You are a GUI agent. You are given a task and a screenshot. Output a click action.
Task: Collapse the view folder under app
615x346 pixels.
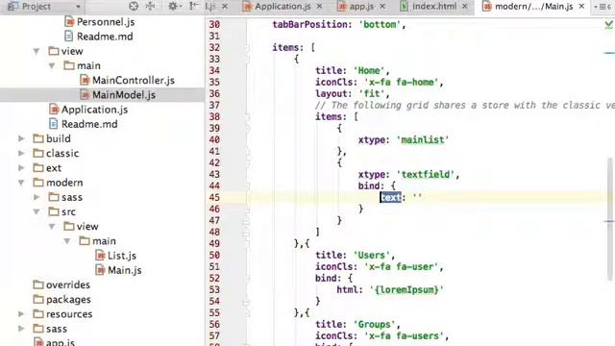[37, 51]
